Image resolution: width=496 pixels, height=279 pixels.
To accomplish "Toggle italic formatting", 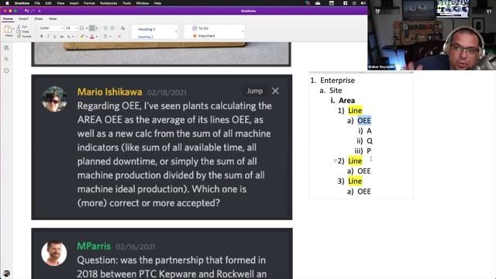I will tap(48, 36).
